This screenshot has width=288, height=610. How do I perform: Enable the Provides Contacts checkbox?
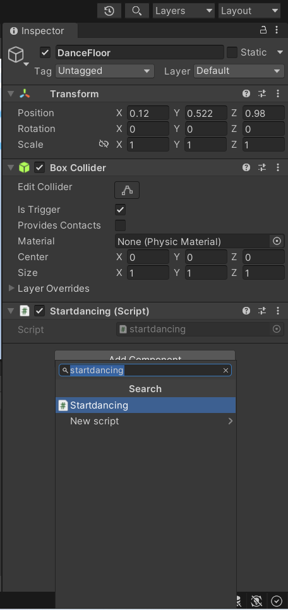tap(120, 225)
